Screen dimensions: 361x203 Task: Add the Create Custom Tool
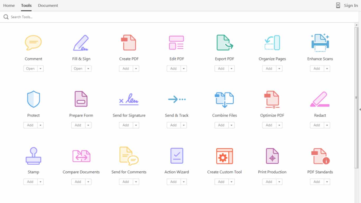221,182
